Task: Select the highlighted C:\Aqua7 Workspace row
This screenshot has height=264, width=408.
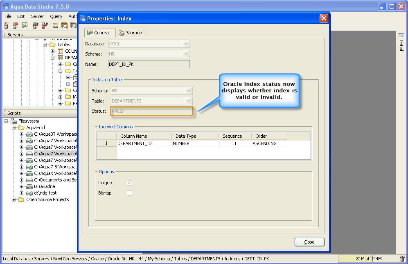Action: 55,154
